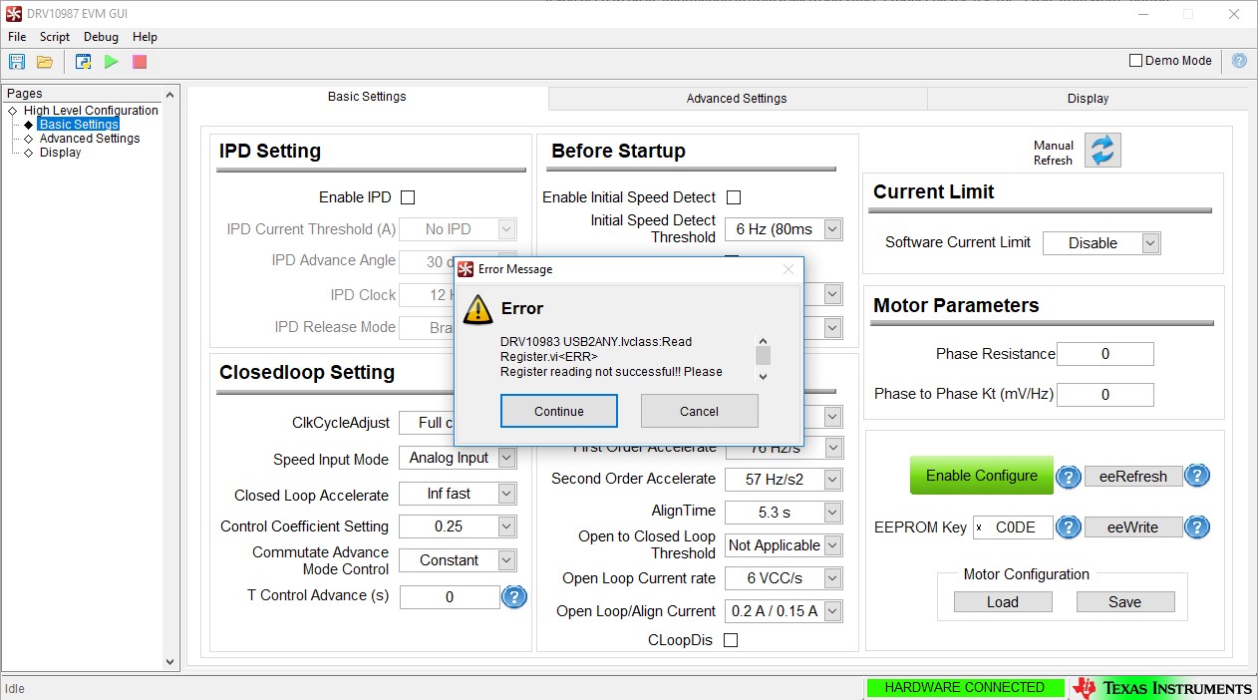This screenshot has height=700, width=1258.
Task: Open Open Loop/Align Current dropdown
Action: click(x=833, y=611)
